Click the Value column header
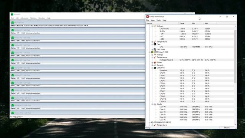This screenshot has width=245, height=138. tap(185, 23)
